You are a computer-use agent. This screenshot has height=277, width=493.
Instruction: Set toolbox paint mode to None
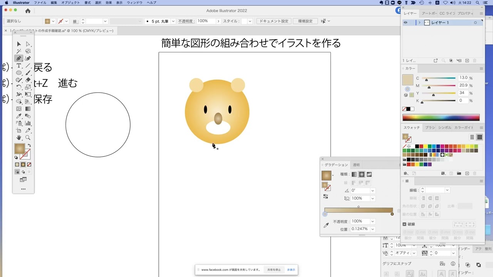[29, 165]
